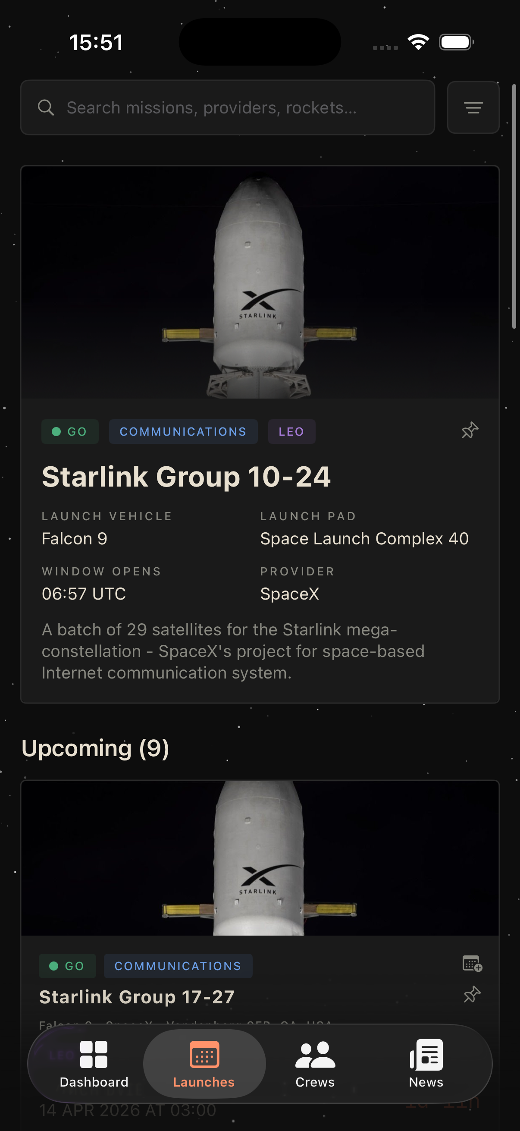Tap the search magnifier icon
Screen dimensions: 520x1131
[x=46, y=107]
